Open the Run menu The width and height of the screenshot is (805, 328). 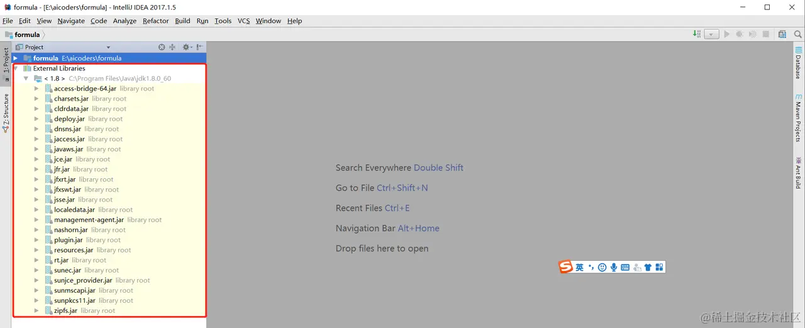point(202,21)
